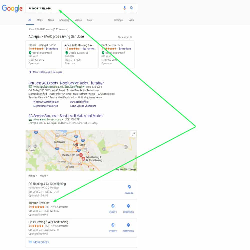Open What Our Customers Say sitelink
The height and width of the screenshot is (250, 250).
[46, 102]
